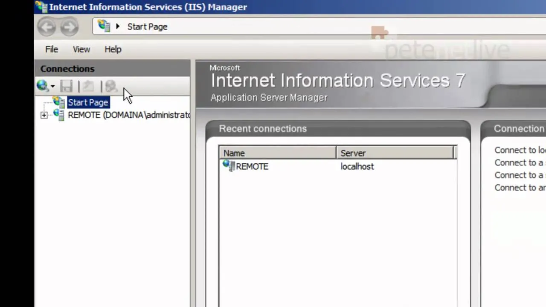Open the Help menu

(x=113, y=49)
